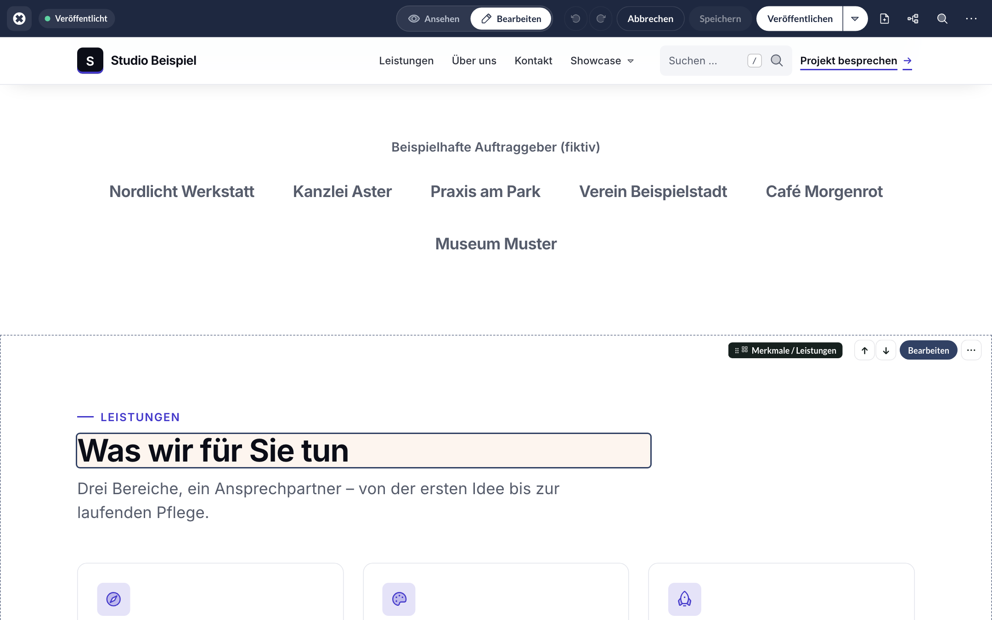
Task: Open the Kontakt nav item
Action: (x=533, y=61)
